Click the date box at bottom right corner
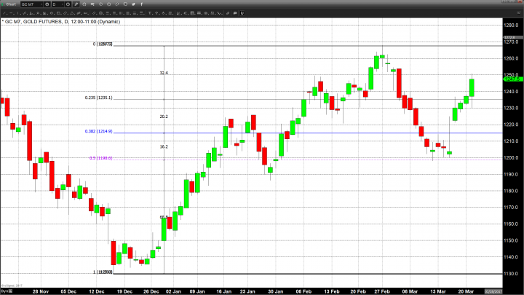Screen dimensions: 524x295 509,291
